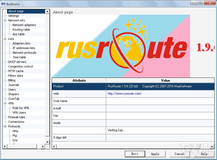217x160 pixels.
Task: Open the Settings page
Action: point(13,16)
